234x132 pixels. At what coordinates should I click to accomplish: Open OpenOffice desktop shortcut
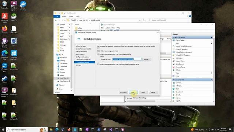tap(4, 67)
